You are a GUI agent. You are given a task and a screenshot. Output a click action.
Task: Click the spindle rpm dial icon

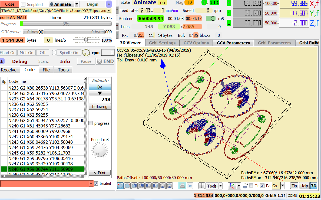point(86,53)
